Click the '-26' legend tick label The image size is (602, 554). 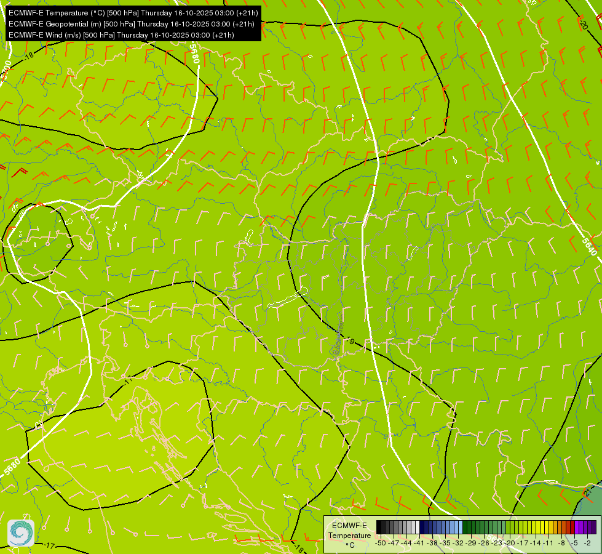(x=484, y=543)
